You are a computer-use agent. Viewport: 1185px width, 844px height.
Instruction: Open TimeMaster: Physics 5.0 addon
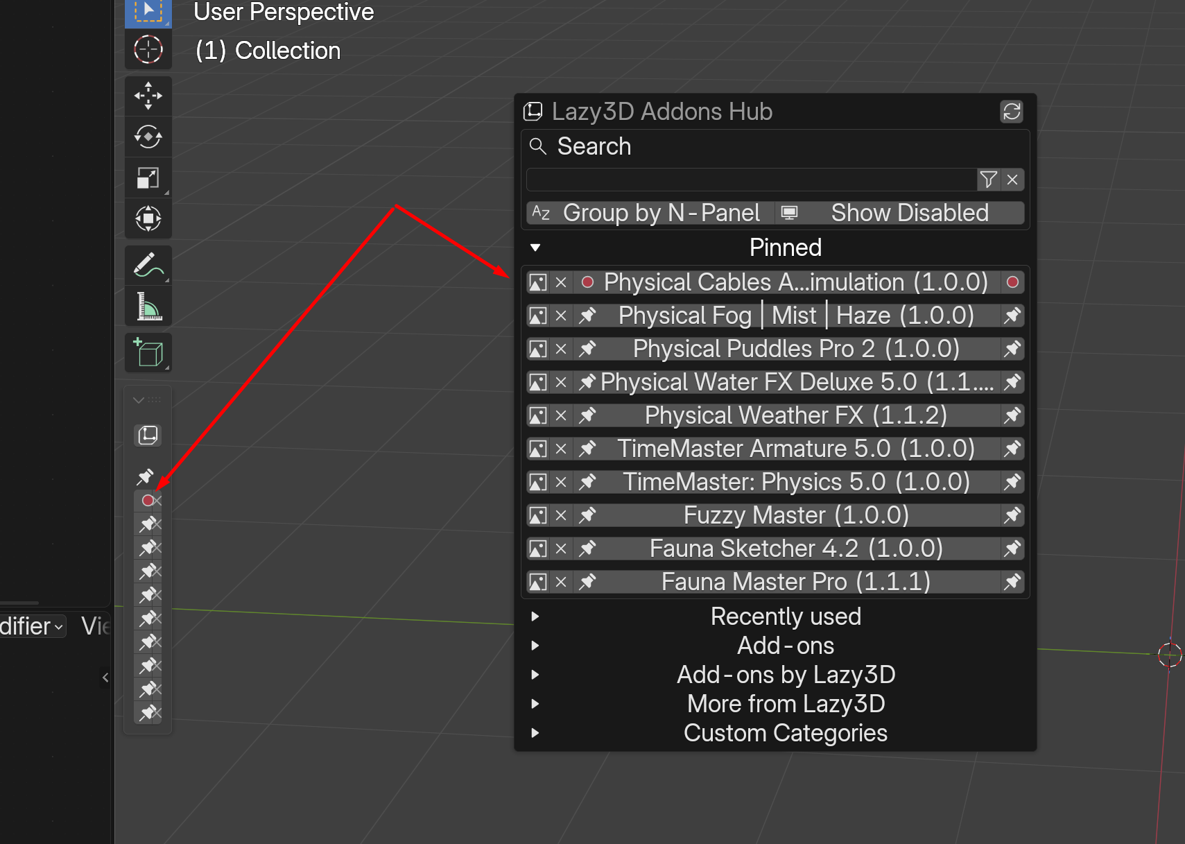point(787,482)
